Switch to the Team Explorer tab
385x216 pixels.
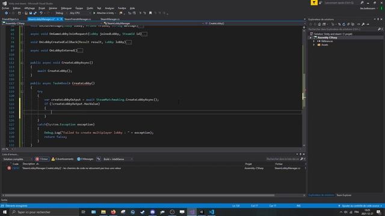pos(343,195)
